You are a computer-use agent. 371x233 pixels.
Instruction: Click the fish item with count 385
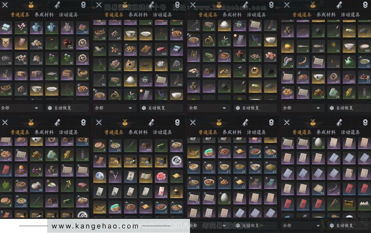319,46
